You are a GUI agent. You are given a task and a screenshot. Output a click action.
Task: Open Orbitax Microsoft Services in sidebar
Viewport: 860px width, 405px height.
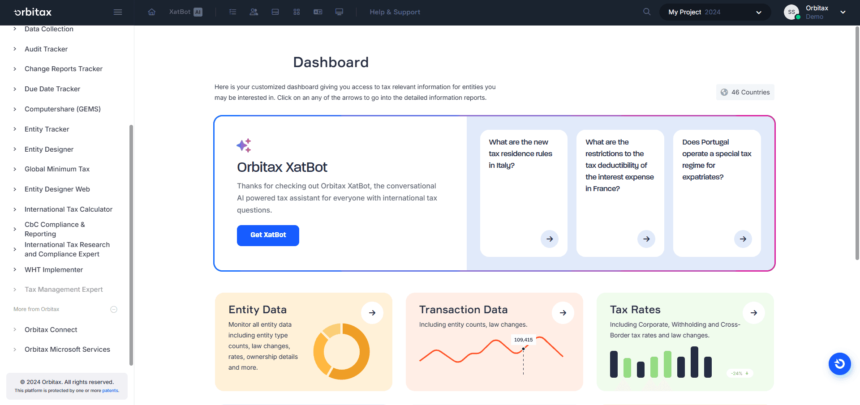(x=67, y=350)
